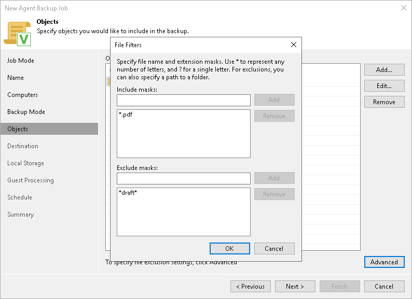This screenshot has height=299, width=412.
Task: Close the File Filters dialog
Action: pos(294,45)
